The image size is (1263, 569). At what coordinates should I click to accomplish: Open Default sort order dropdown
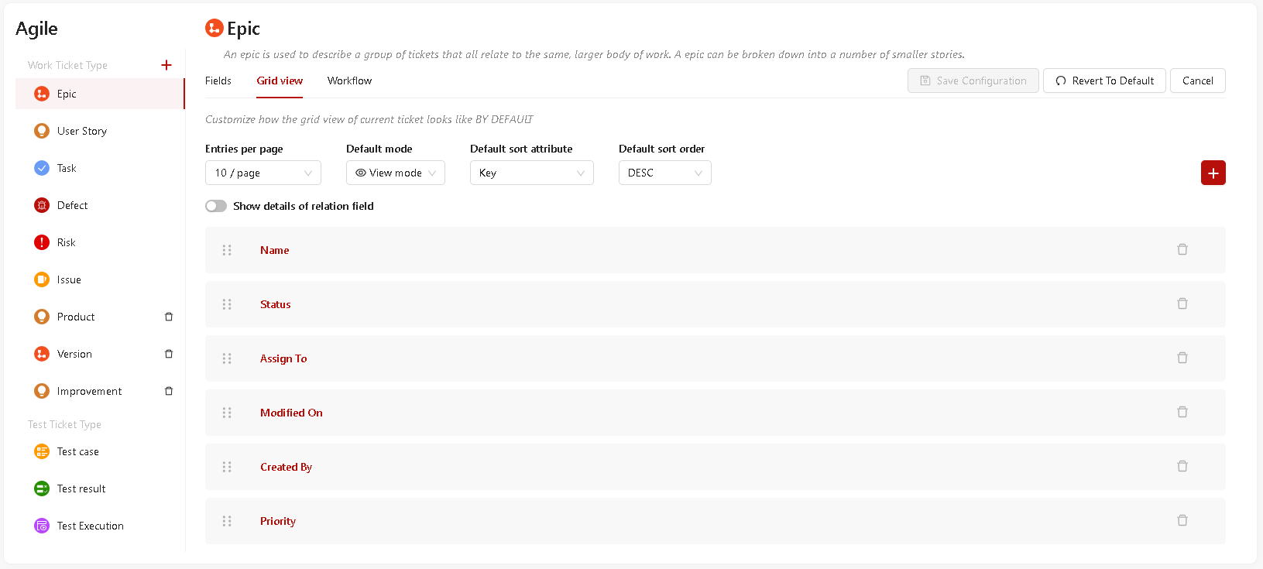[665, 173]
